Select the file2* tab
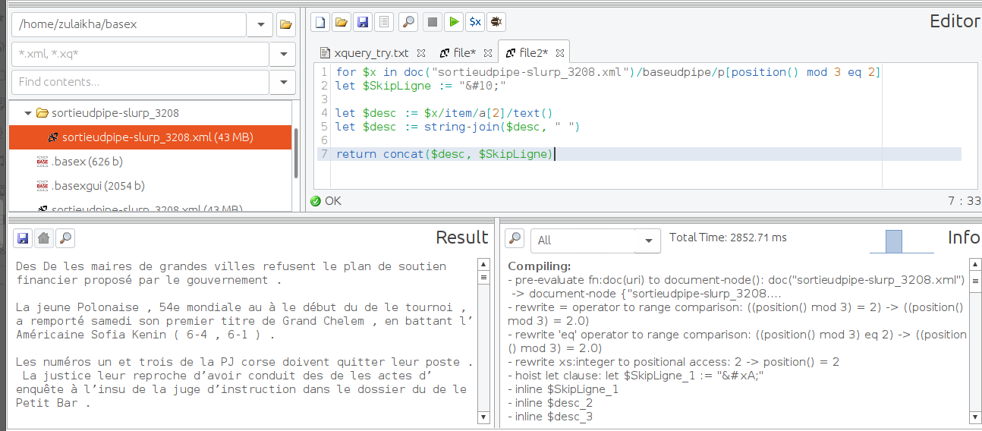 point(533,53)
